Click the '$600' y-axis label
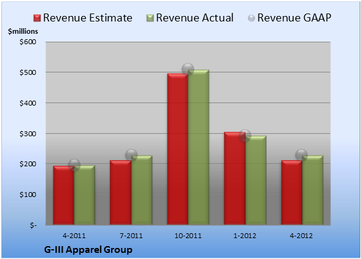361x259 pixels. [x=28, y=42]
